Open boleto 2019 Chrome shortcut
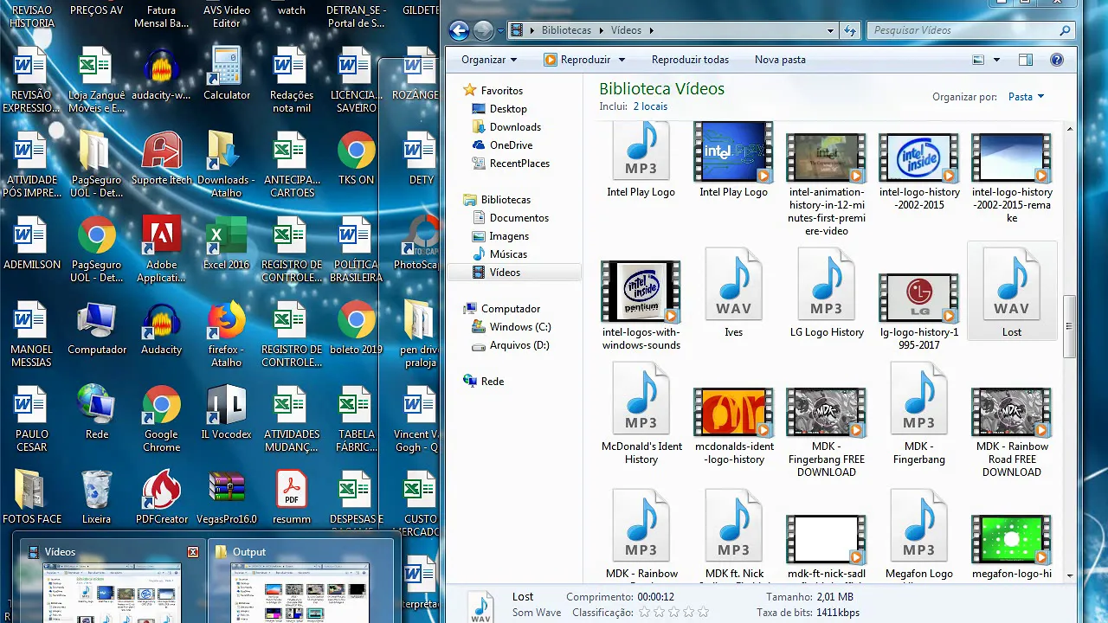The width and height of the screenshot is (1108, 623). 356,329
